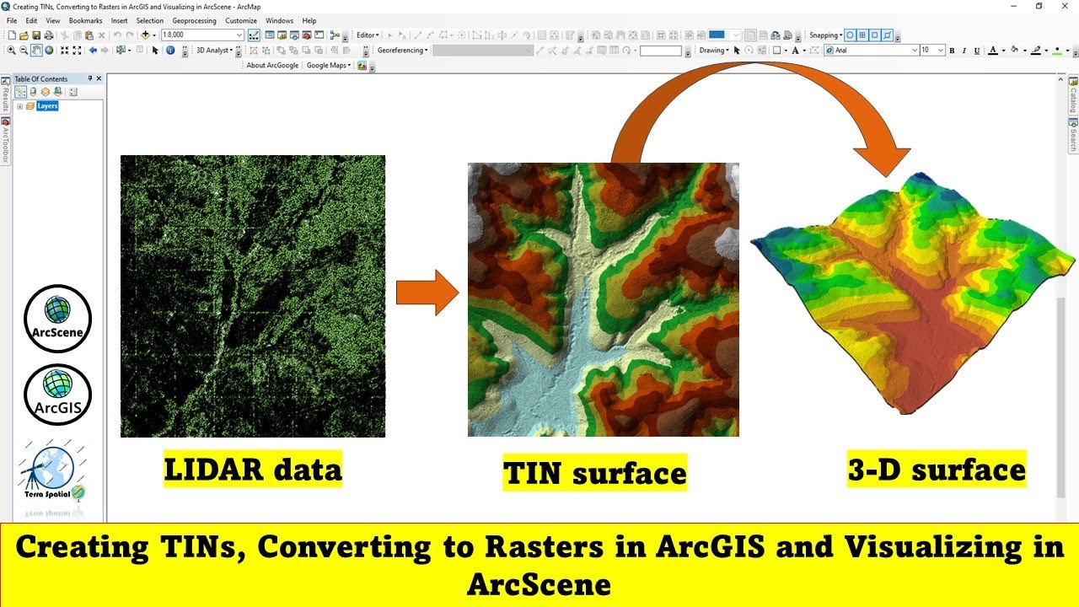Open the Search window from toolbar
The height and width of the screenshot is (607, 1079).
point(295,35)
